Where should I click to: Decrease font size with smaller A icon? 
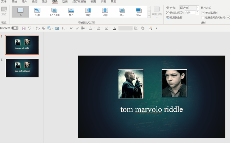pos(77,28)
